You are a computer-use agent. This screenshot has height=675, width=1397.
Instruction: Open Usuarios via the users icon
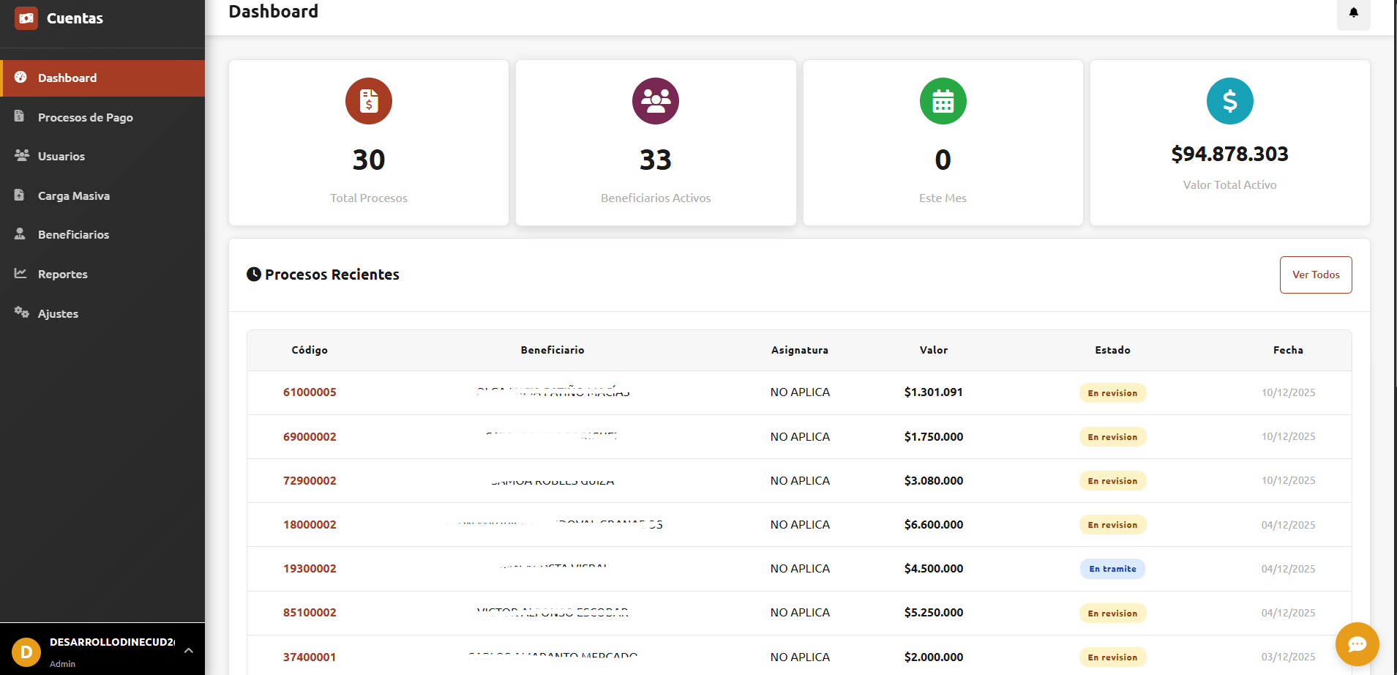(x=20, y=155)
